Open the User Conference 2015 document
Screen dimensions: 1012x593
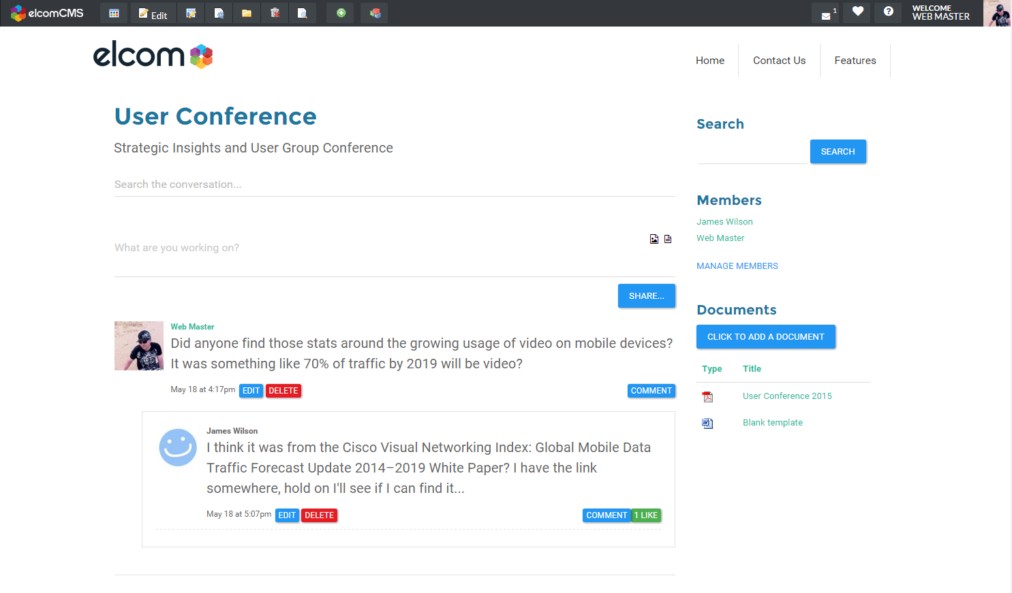pos(787,396)
